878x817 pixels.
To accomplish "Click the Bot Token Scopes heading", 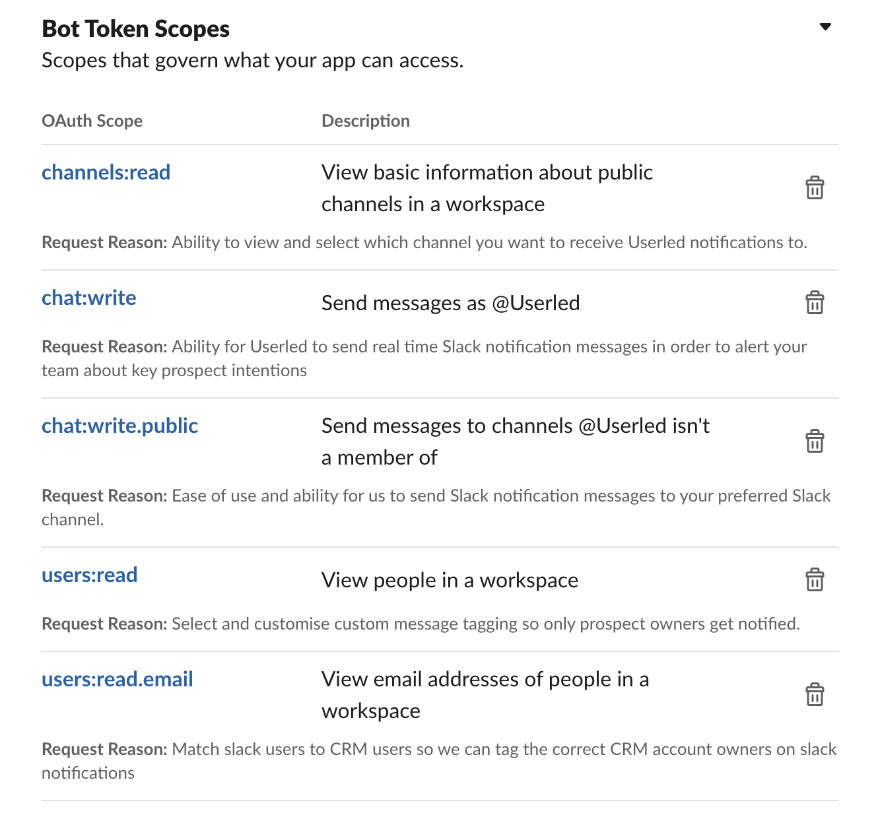I will click(x=135, y=29).
